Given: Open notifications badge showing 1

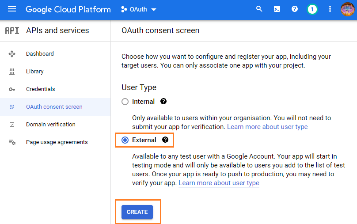Looking at the screenshot, I should point(312,9).
